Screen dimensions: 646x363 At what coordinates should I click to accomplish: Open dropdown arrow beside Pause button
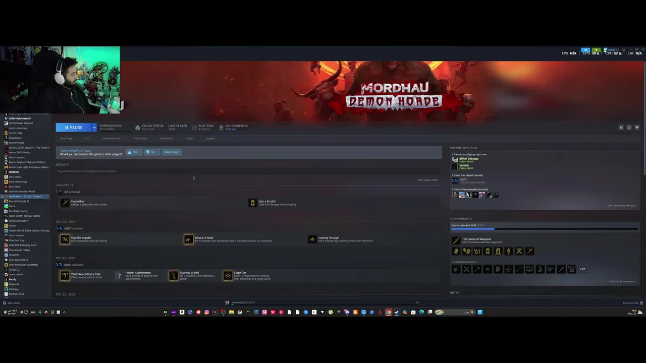point(94,128)
